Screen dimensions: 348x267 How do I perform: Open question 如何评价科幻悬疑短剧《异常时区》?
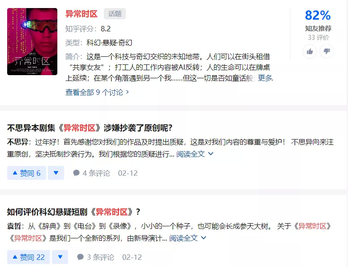point(73,212)
